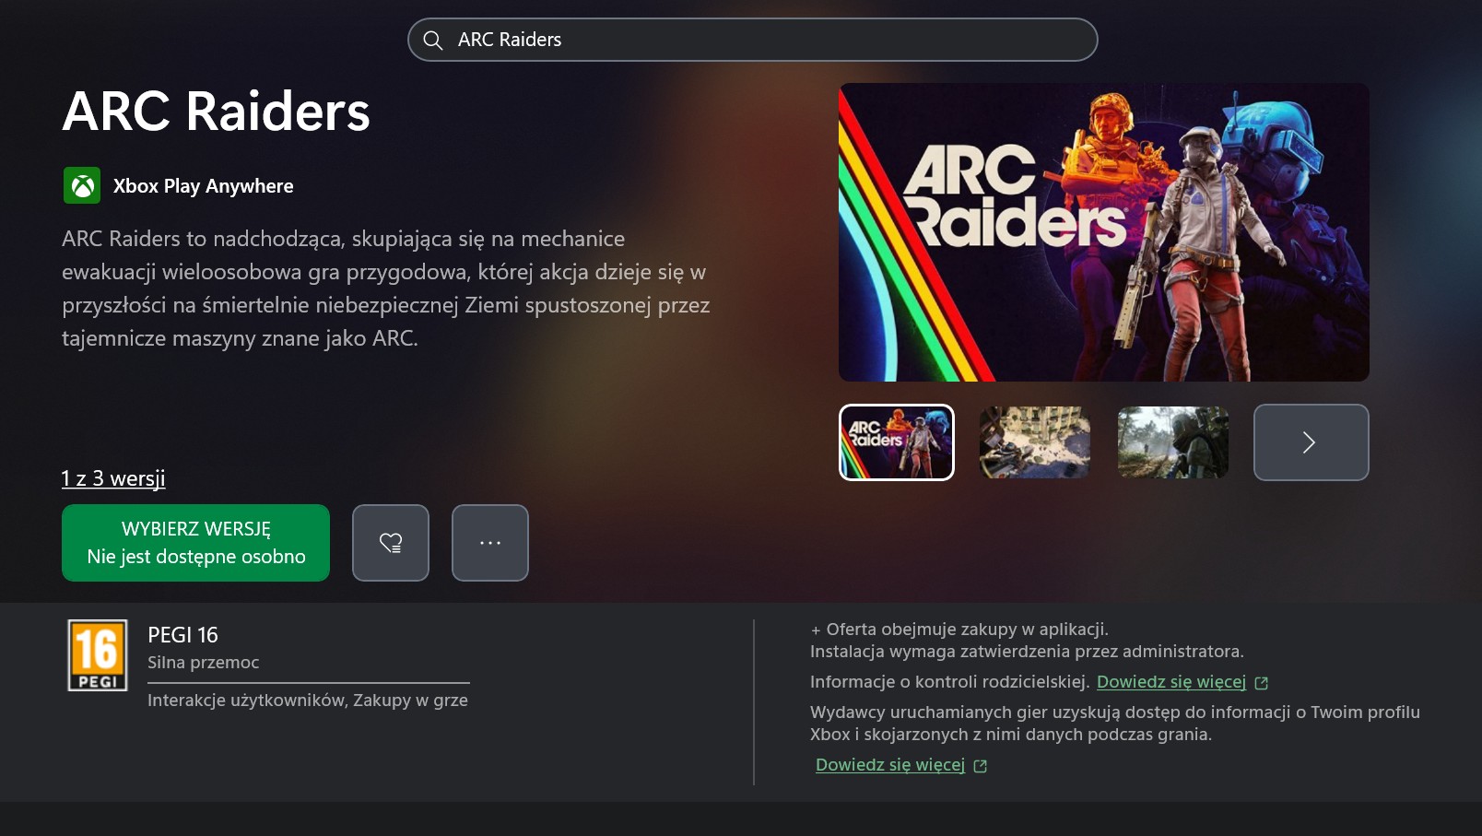Select the second gameplay screenshot thumbnail
Screen dimensions: 1482x836
coord(1035,442)
